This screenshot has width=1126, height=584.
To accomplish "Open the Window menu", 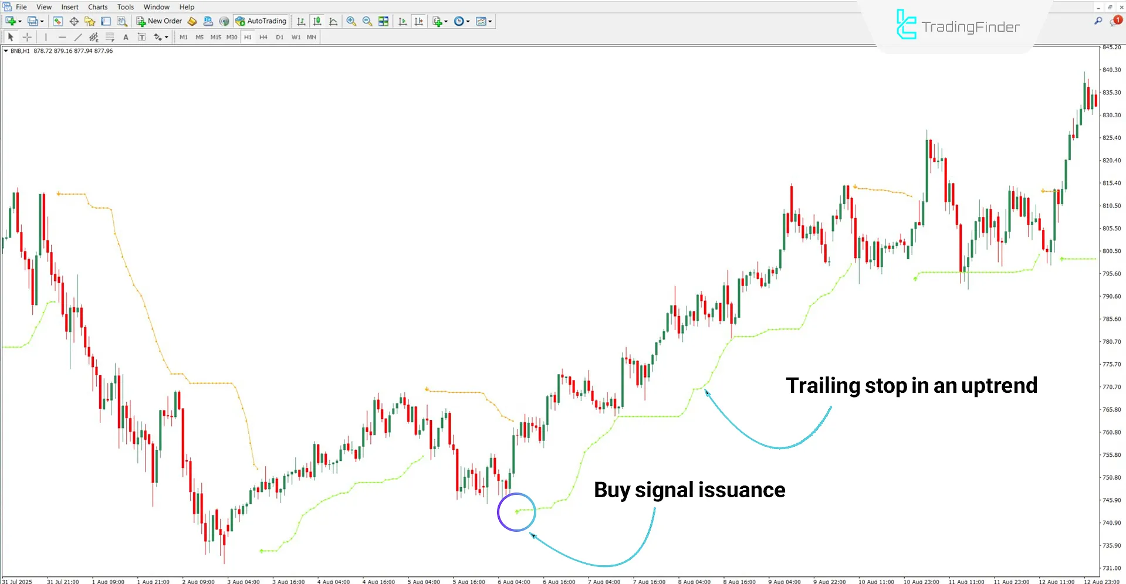I will [157, 7].
